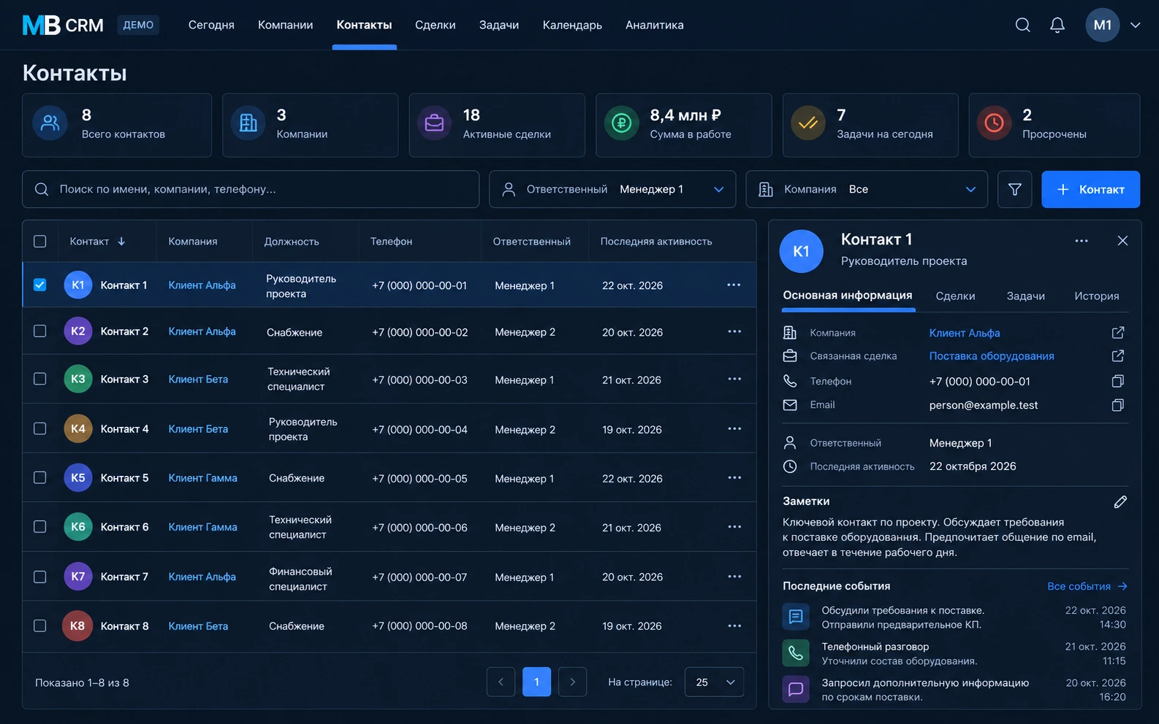
Task: Open Поставка оборудования deal link
Action: point(991,356)
